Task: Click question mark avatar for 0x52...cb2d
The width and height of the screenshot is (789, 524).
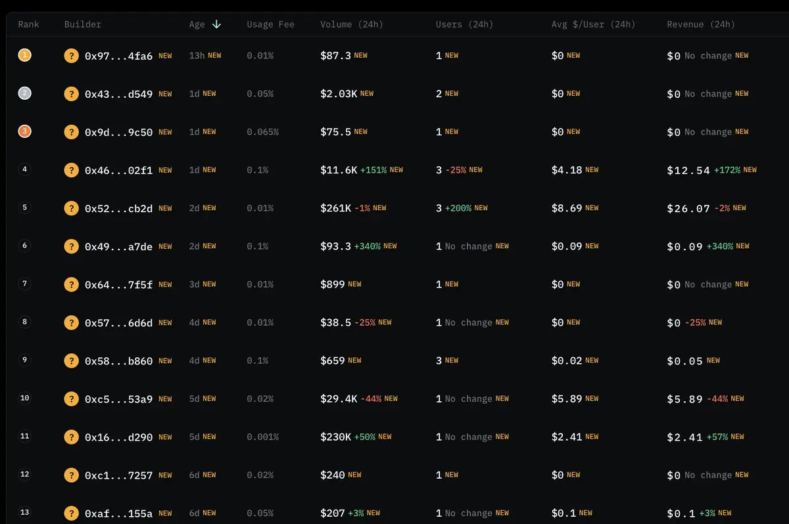Action: 71,208
